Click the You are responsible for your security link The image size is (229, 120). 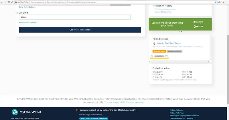click(x=124, y=102)
